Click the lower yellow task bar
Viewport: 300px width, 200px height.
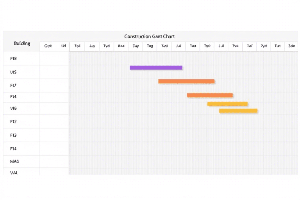pos(238,111)
